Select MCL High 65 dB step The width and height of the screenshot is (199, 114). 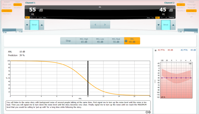click(84, 41)
